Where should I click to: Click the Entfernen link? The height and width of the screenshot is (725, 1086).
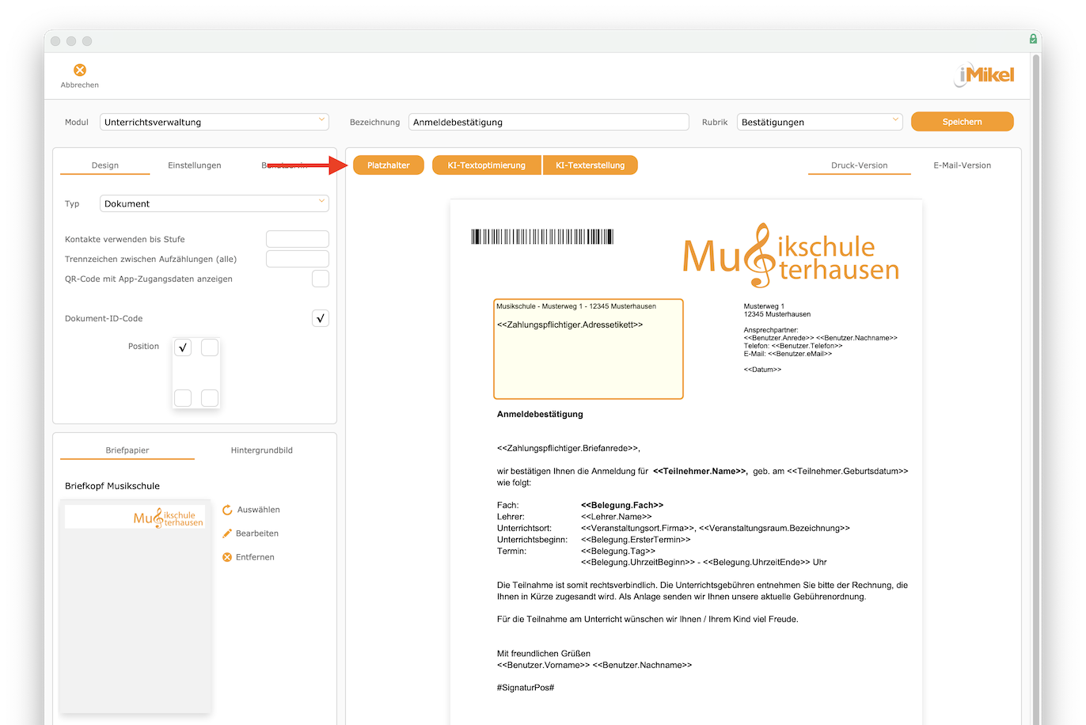(x=255, y=557)
